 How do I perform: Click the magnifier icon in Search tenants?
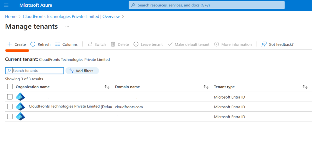click(9, 71)
